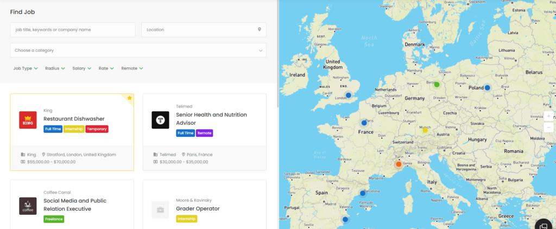556x229 pixels.
Task: Open the Choose a category dropdown
Action: tap(138, 50)
